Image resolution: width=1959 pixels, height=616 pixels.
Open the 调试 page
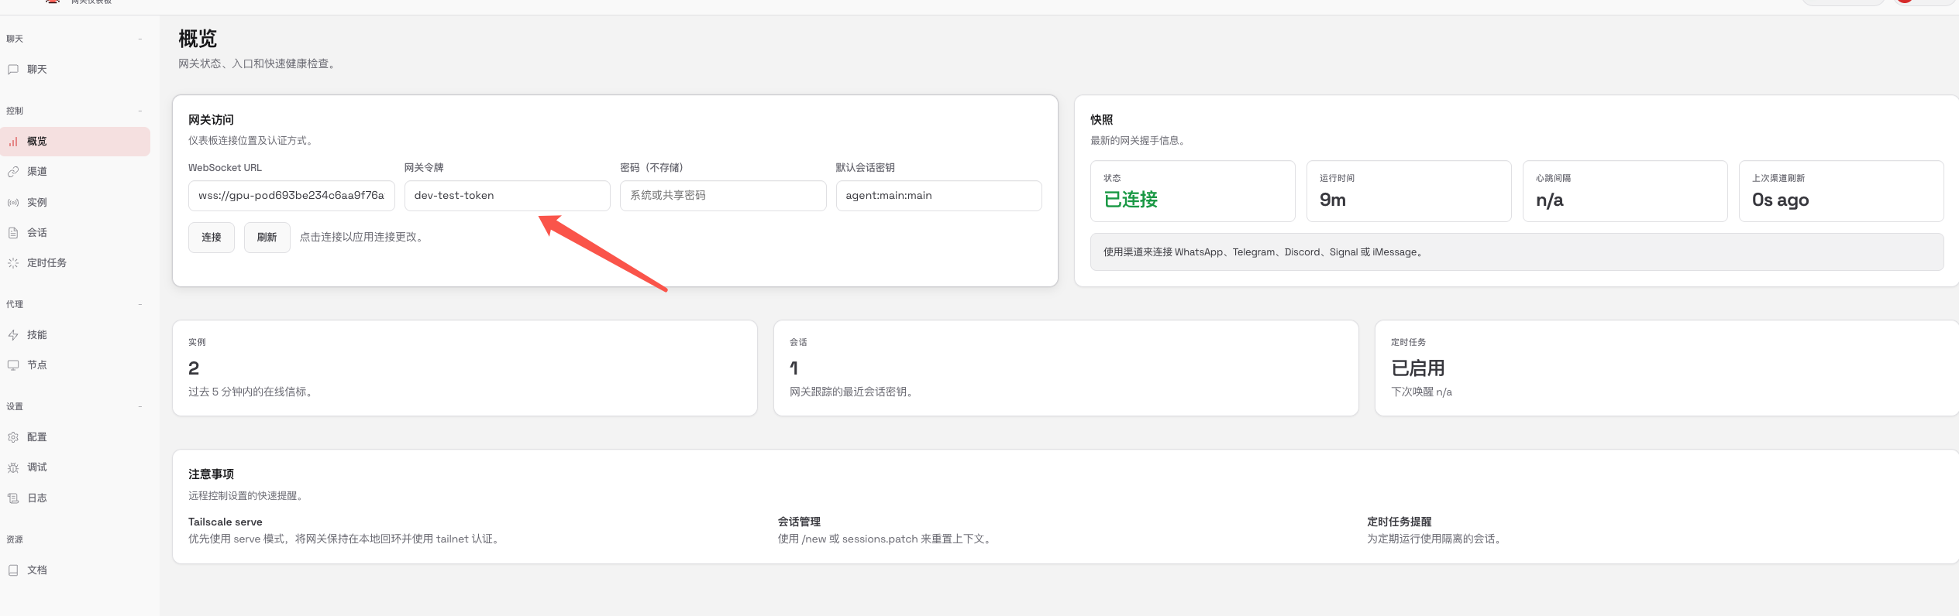coord(75,467)
